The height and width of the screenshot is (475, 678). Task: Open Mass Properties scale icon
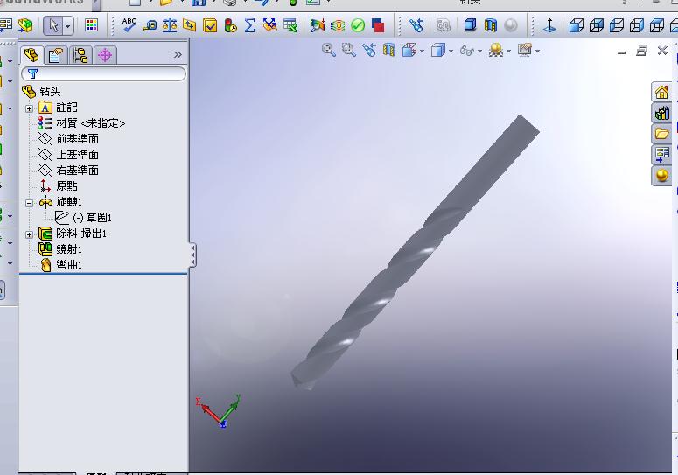[170, 25]
